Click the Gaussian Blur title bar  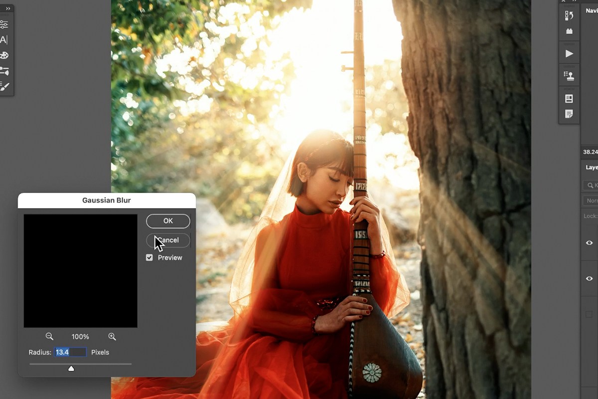[x=107, y=200]
